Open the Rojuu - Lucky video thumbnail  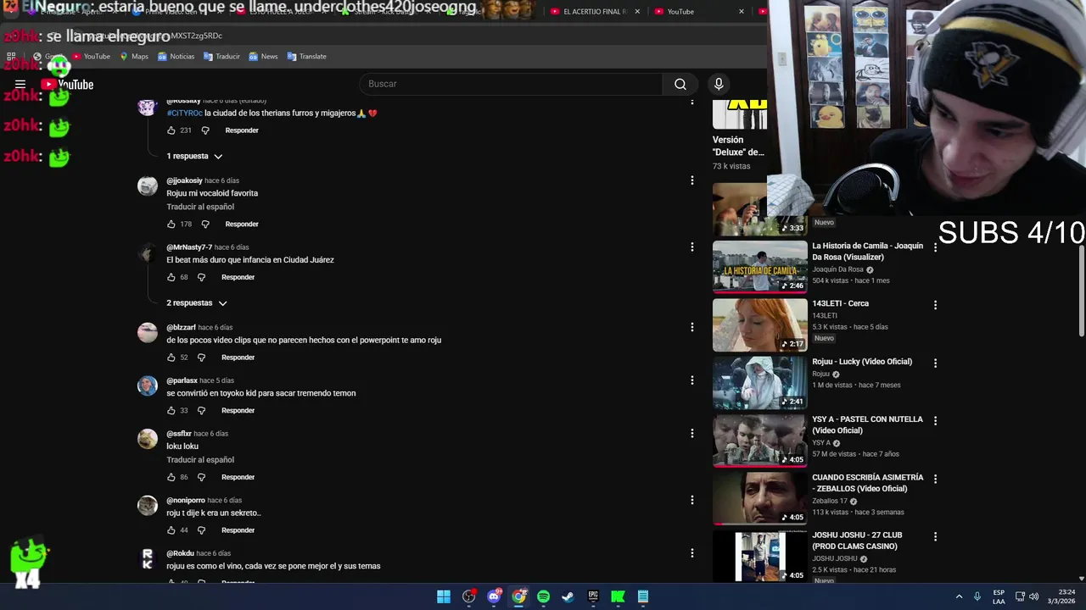point(760,383)
